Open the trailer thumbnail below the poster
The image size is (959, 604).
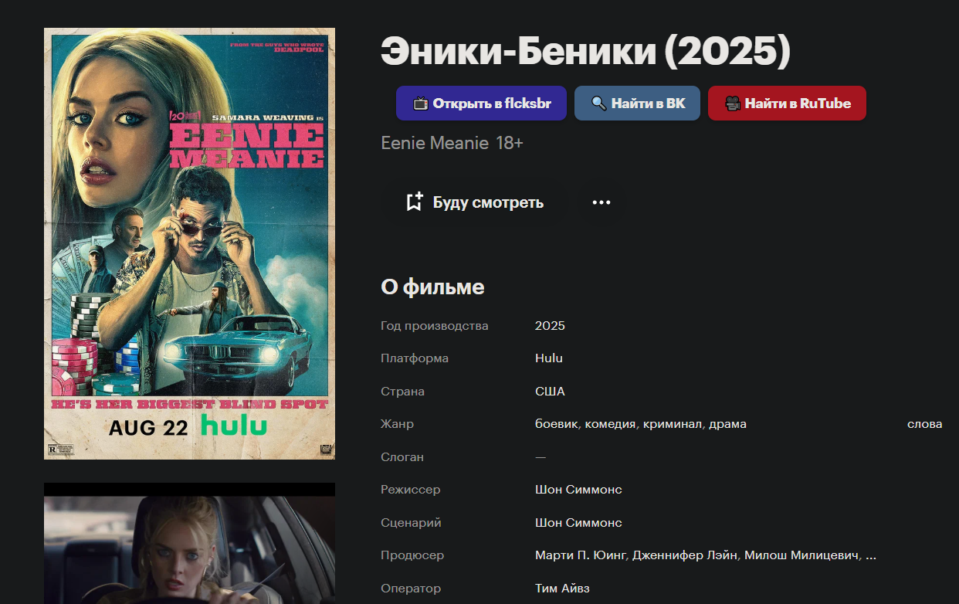(189, 544)
